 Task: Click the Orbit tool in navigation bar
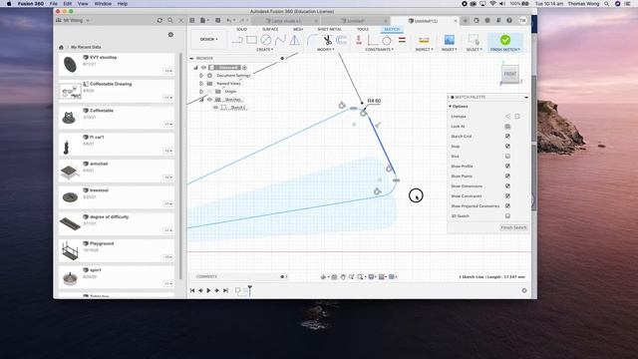tap(323, 277)
